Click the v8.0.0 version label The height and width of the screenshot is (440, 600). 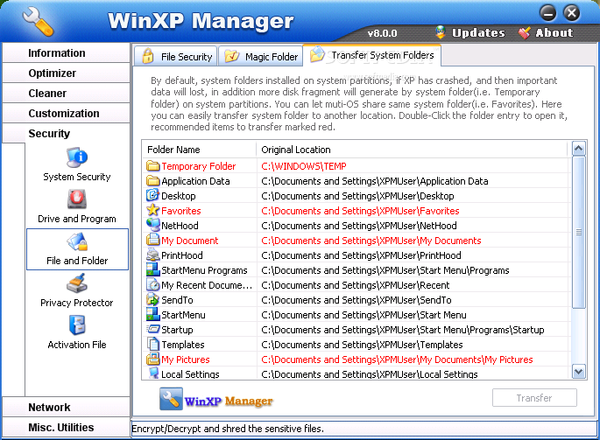382,33
